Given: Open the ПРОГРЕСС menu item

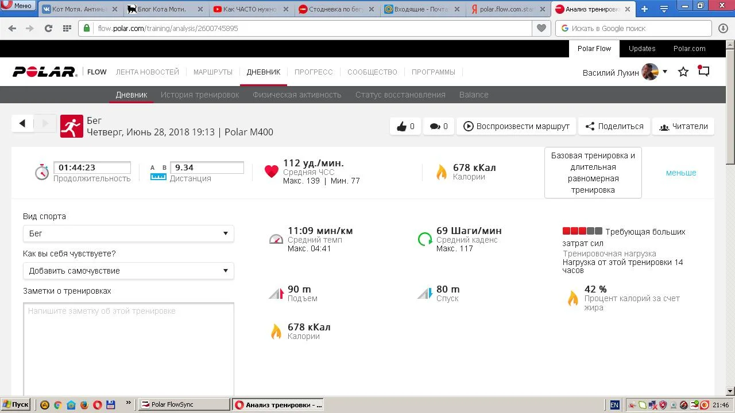Looking at the screenshot, I should 314,72.
